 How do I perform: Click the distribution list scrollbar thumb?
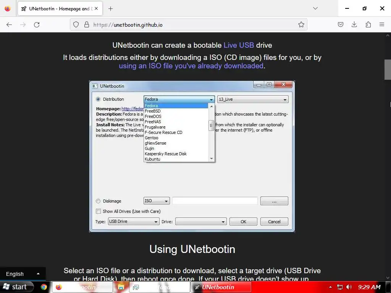[x=211, y=126]
